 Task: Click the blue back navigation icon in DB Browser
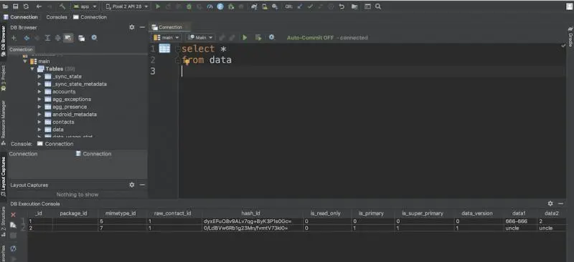tap(27, 38)
